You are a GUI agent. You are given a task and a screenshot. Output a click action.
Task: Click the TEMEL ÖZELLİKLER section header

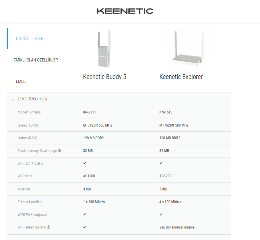tap(33, 99)
